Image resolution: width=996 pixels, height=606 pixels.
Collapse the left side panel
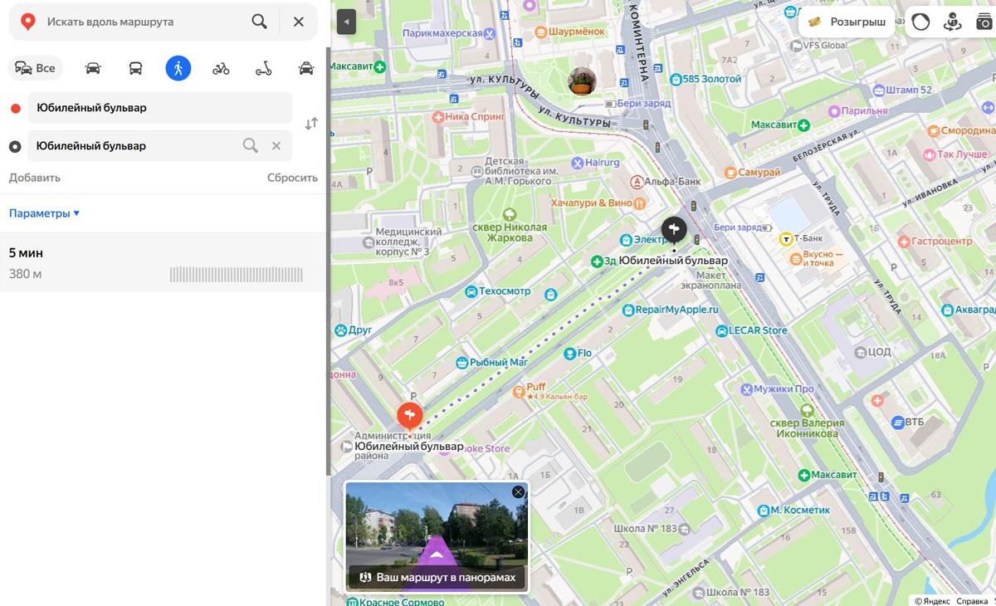tap(346, 22)
